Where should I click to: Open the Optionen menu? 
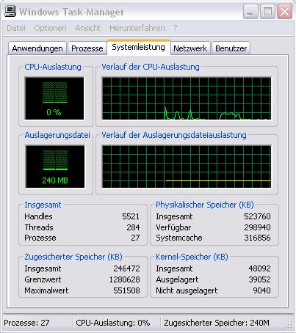coord(50,28)
